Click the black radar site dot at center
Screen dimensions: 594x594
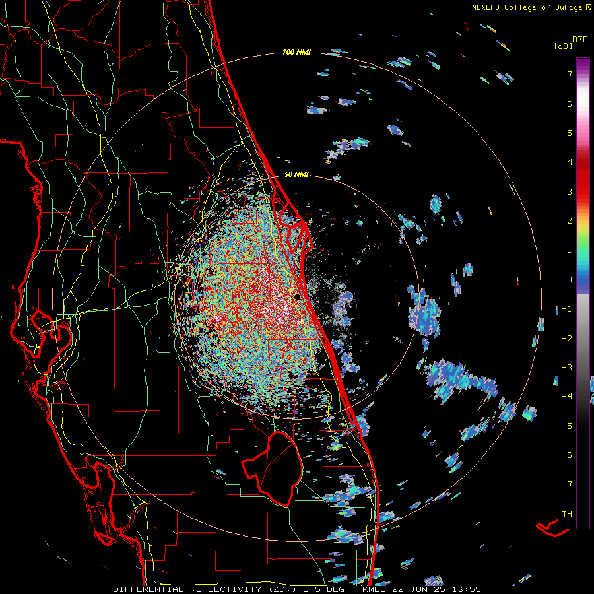pyautogui.click(x=298, y=298)
